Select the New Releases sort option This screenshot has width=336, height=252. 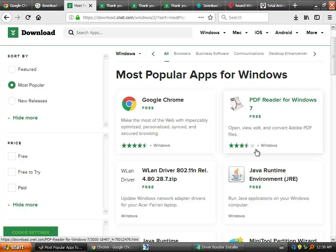coord(11,101)
